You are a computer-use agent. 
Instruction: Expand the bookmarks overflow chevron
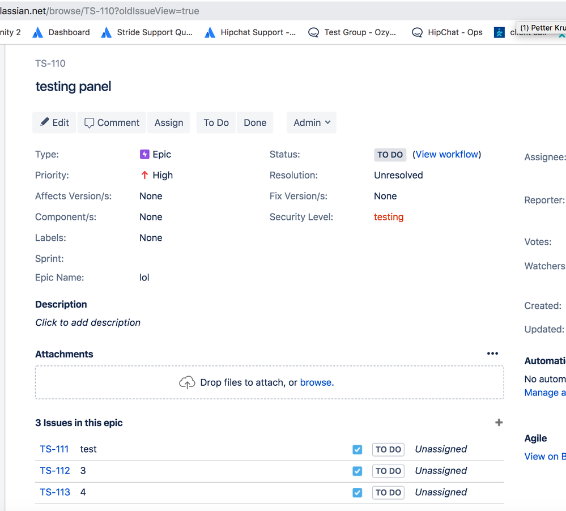(x=561, y=35)
